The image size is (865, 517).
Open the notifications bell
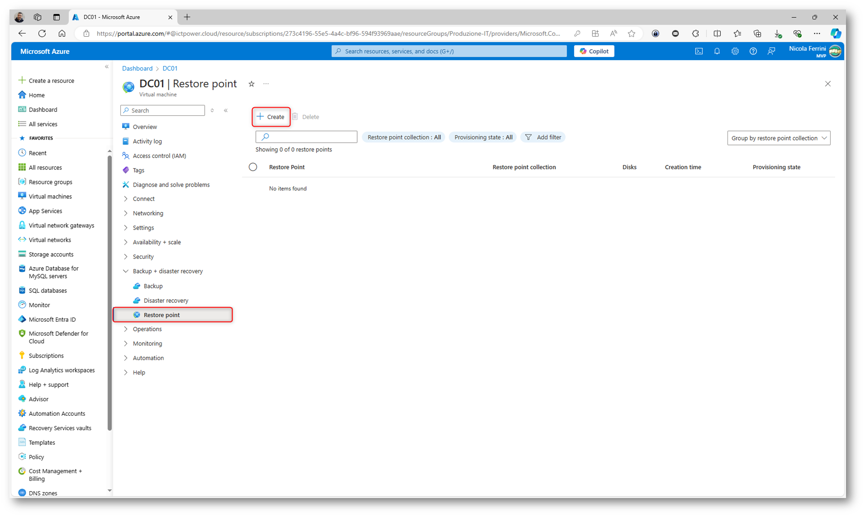pyautogui.click(x=717, y=52)
